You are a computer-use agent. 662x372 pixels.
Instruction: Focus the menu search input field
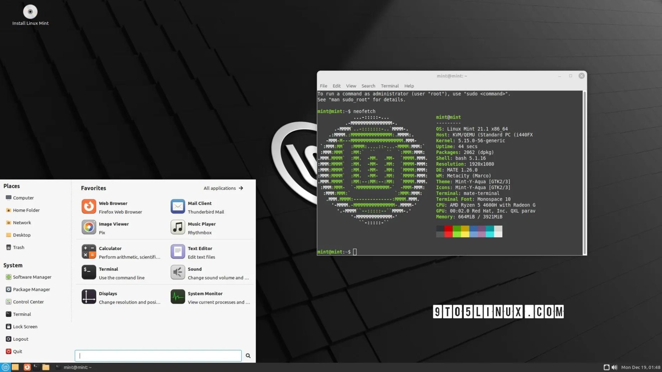(158, 355)
